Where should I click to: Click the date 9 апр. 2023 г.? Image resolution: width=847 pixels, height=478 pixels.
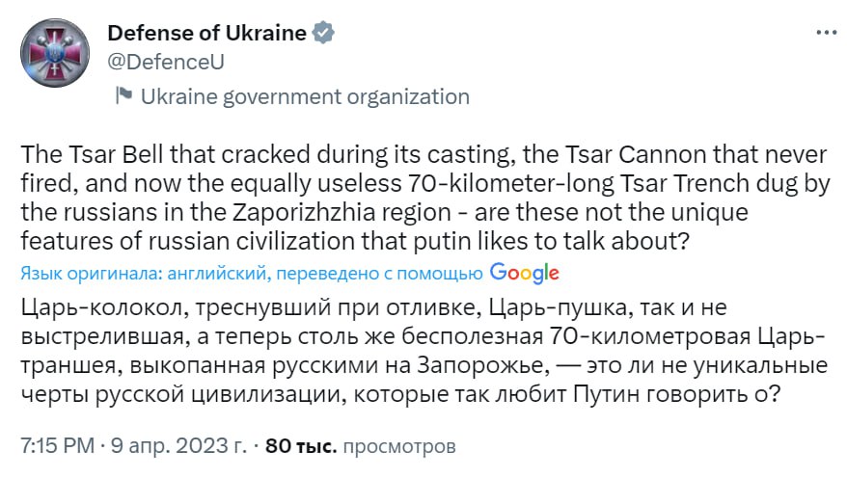pyautogui.click(x=178, y=446)
